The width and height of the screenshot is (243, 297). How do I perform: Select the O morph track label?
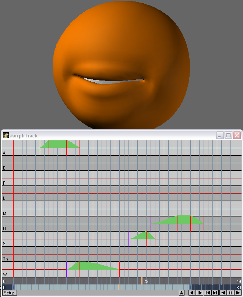tap(4, 229)
